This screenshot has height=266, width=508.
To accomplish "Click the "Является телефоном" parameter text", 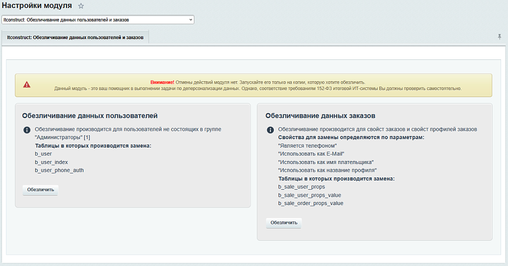I will pyautogui.click(x=308, y=146).
